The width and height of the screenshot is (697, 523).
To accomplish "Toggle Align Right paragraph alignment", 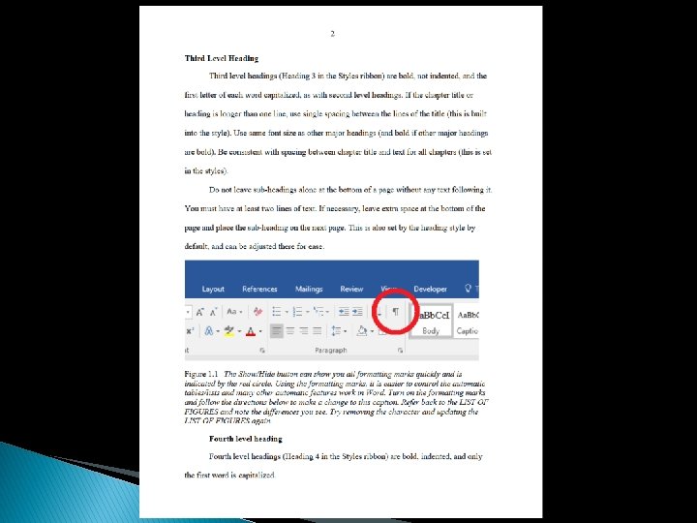I will click(304, 331).
